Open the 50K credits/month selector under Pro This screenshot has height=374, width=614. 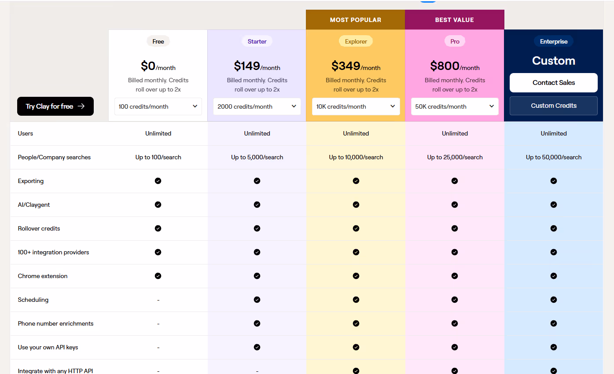point(455,106)
